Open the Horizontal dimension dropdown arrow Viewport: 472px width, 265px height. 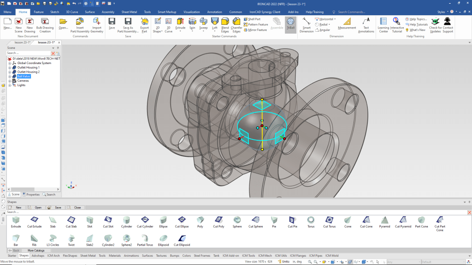[335, 19]
